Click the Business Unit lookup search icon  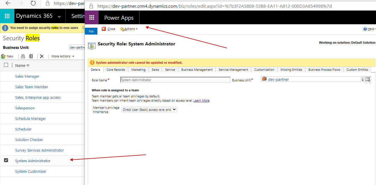368,79
